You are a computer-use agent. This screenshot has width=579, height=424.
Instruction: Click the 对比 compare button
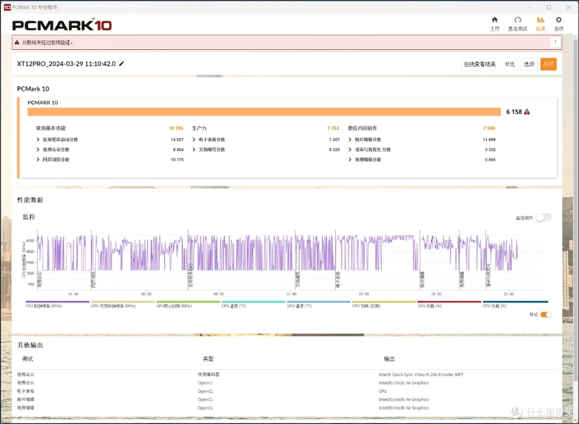coord(510,64)
